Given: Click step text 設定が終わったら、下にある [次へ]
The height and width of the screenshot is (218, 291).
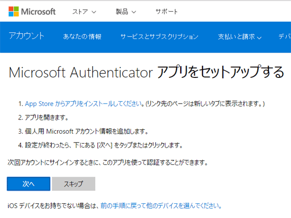Looking at the screenshot, I should [x=69, y=145].
